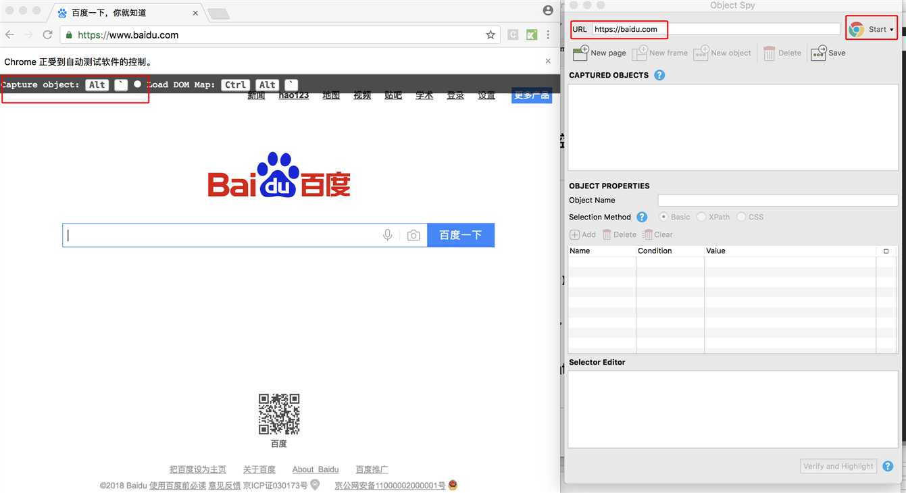Click the QR code image
This screenshot has height=493, width=906.
pyautogui.click(x=279, y=414)
